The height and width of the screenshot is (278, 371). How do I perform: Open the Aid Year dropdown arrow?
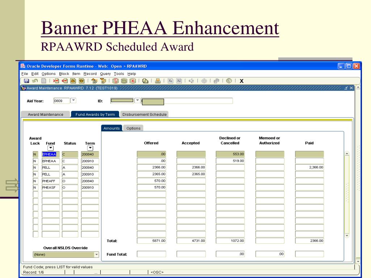pos(73,101)
